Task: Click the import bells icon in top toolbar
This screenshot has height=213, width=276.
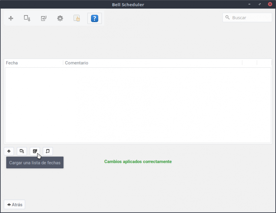Action: [x=44, y=18]
